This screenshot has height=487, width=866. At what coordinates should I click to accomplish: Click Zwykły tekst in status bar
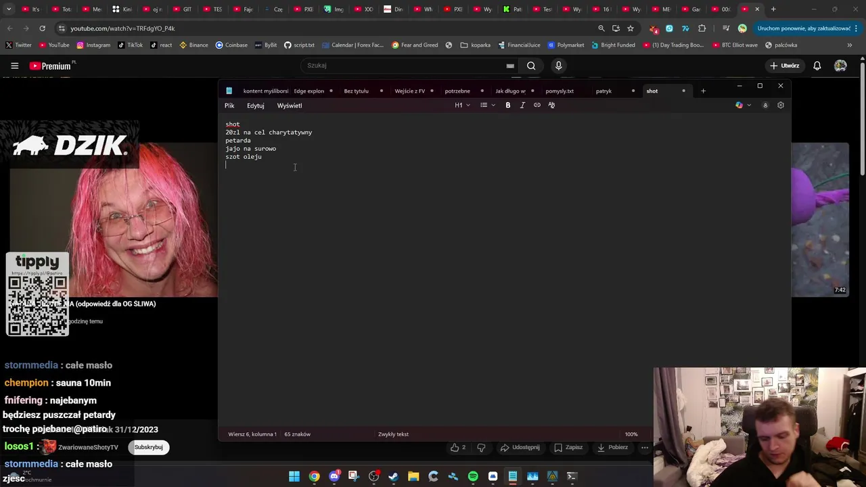393,434
